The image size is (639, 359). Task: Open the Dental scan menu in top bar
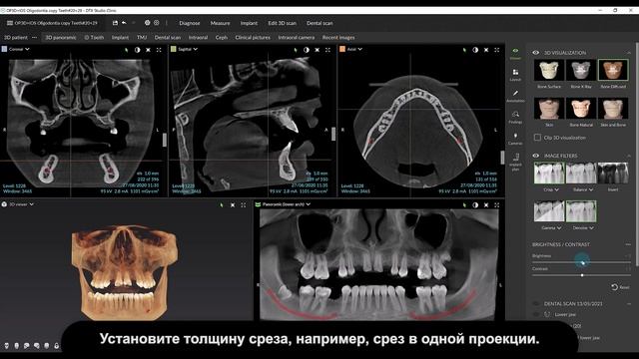tap(319, 23)
